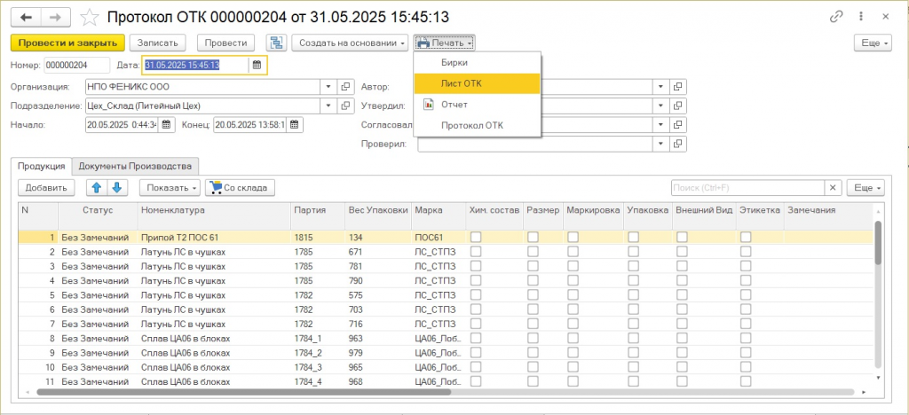
Task: Click the Со склада cart button
Action: click(240, 187)
